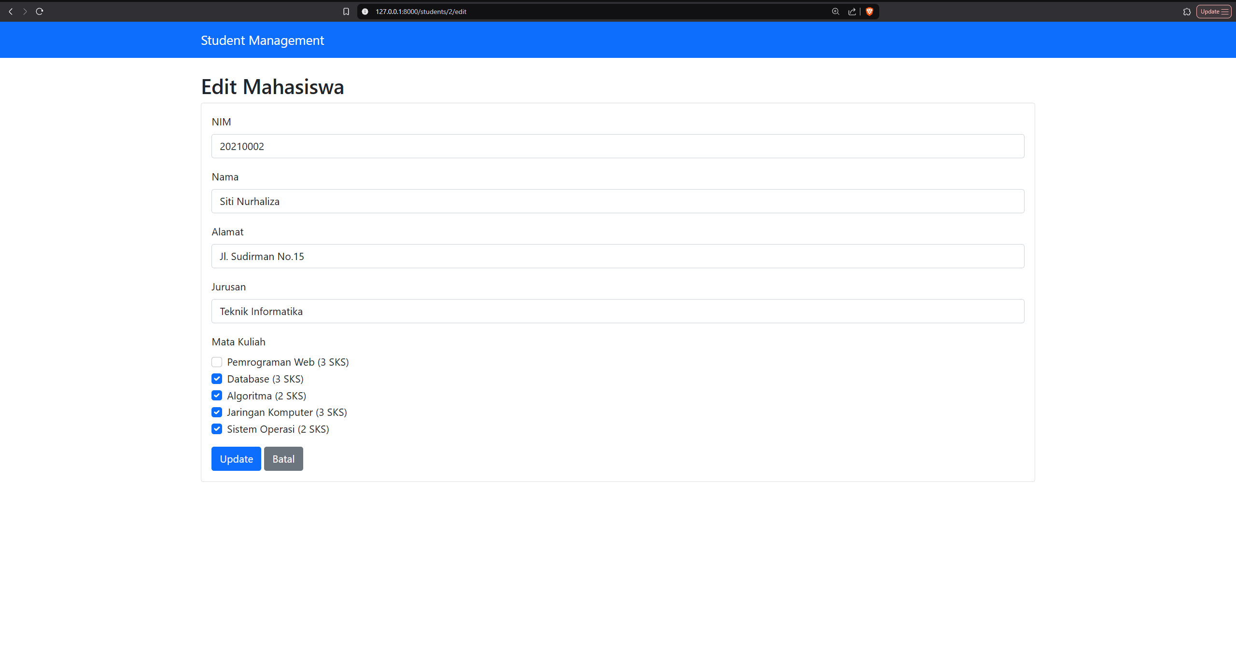Viewport: 1236px width, 658px height.
Task: Click the share icon in the toolbar
Action: coord(852,11)
